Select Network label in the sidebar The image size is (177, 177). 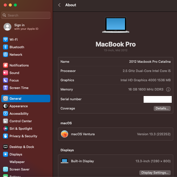pyautogui.click(x=16, y=55)
